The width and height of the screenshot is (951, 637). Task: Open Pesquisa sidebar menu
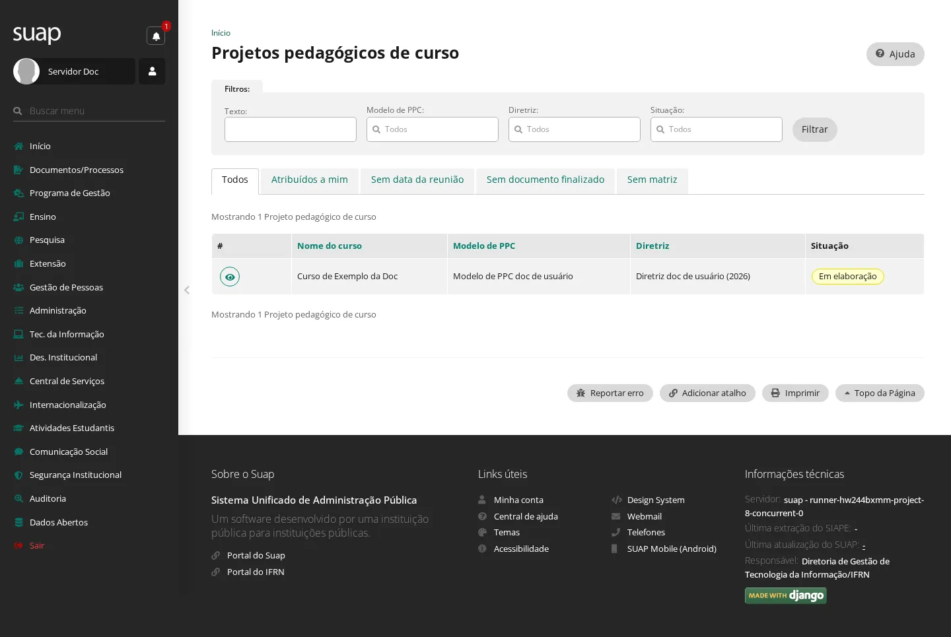point(47,240)
